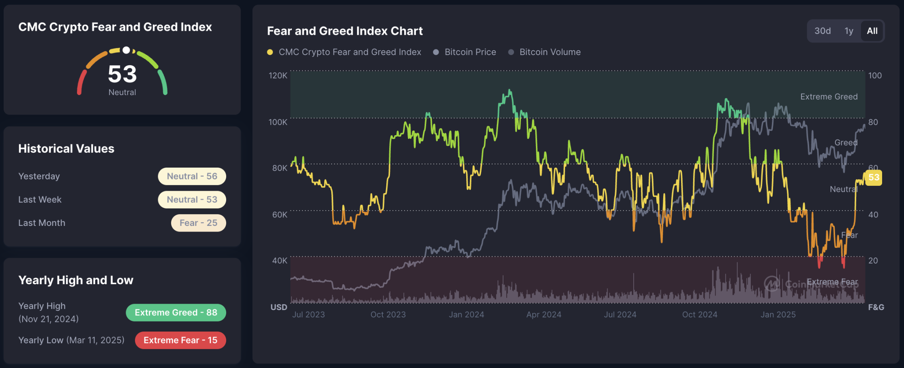Click the USD axis unit label

click(x=279, y=307)
